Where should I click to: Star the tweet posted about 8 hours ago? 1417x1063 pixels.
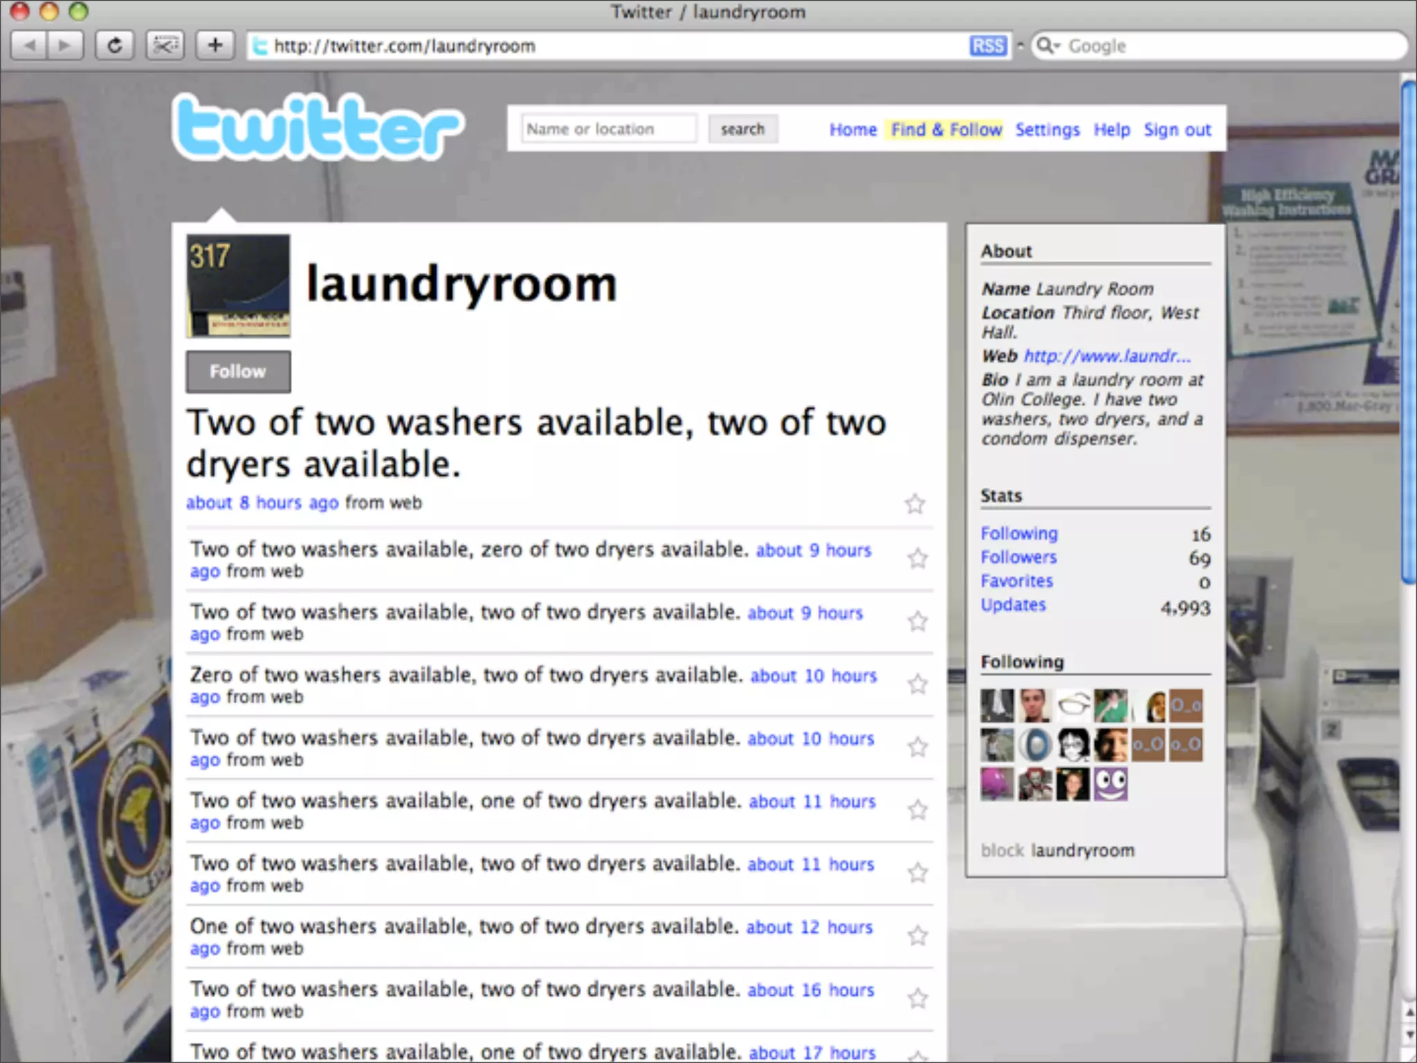click(x=915, y=504)
